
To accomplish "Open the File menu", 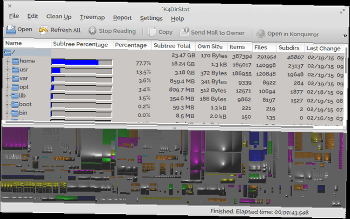I will (x=14, y=16).
